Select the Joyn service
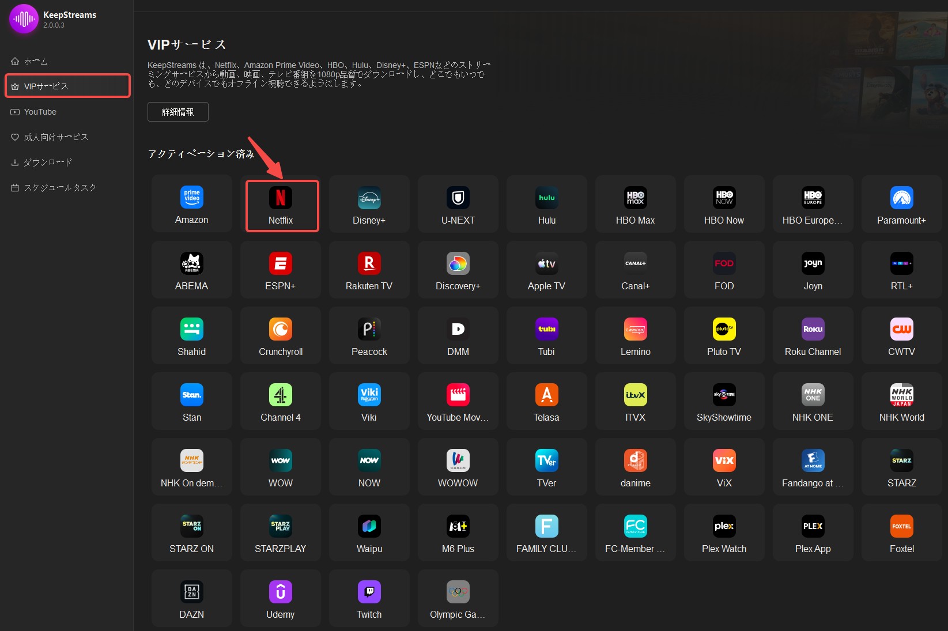Screen dimensions: 948x631 [x=813, y=270]
